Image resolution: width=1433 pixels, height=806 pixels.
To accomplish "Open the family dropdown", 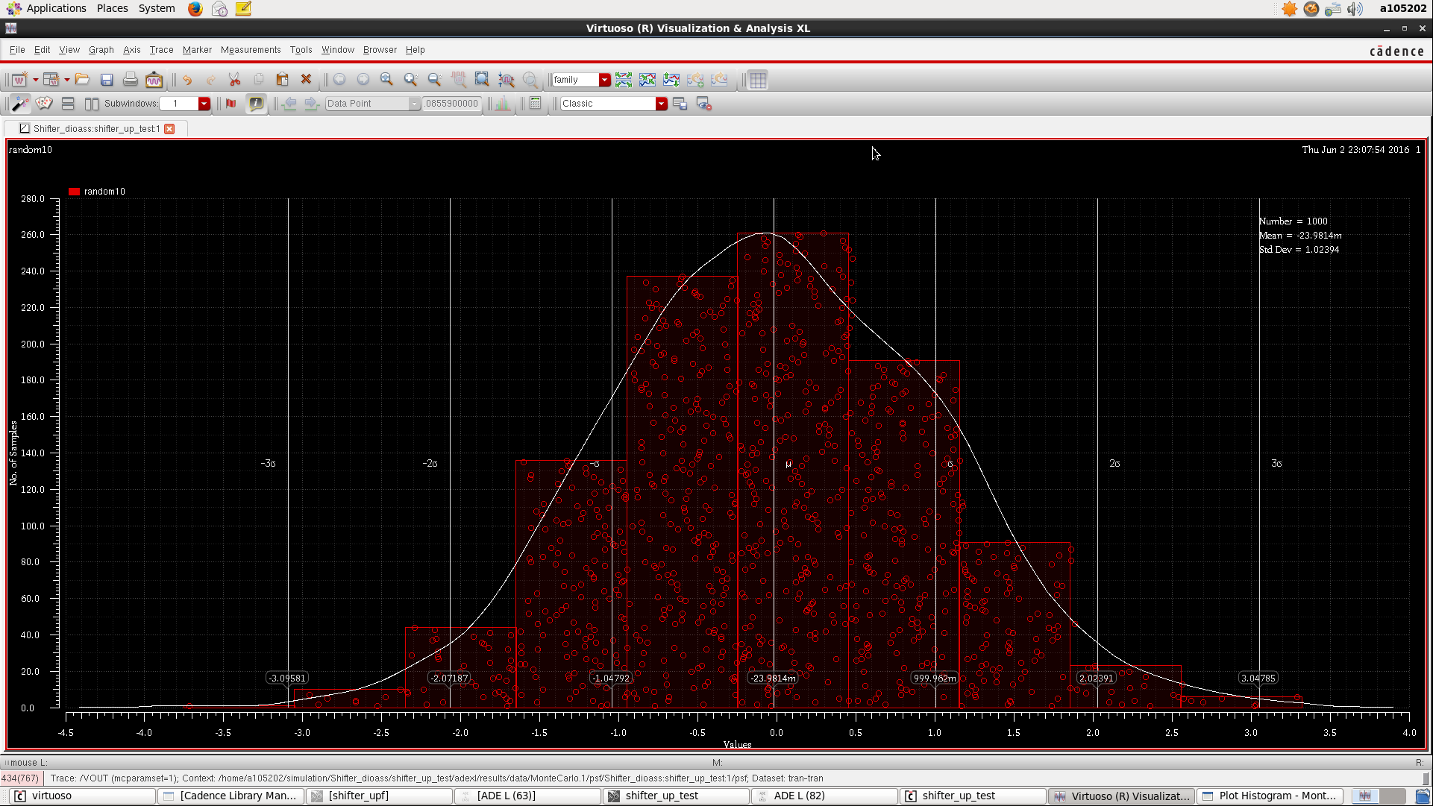I will 604,80.
